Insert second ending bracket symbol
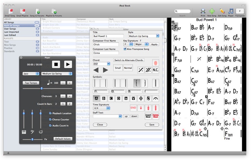 [118, 91]
